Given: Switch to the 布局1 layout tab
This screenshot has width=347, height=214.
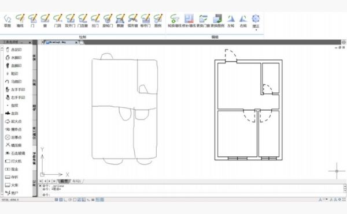Looking at the screenshot, I should coord(76,181).
